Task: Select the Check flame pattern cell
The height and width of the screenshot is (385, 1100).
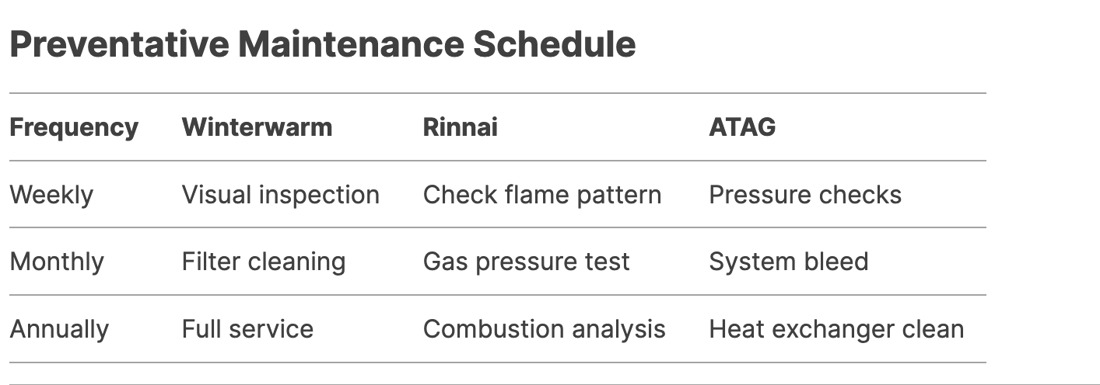Action: pyautogui.click(x=542, y=195)
